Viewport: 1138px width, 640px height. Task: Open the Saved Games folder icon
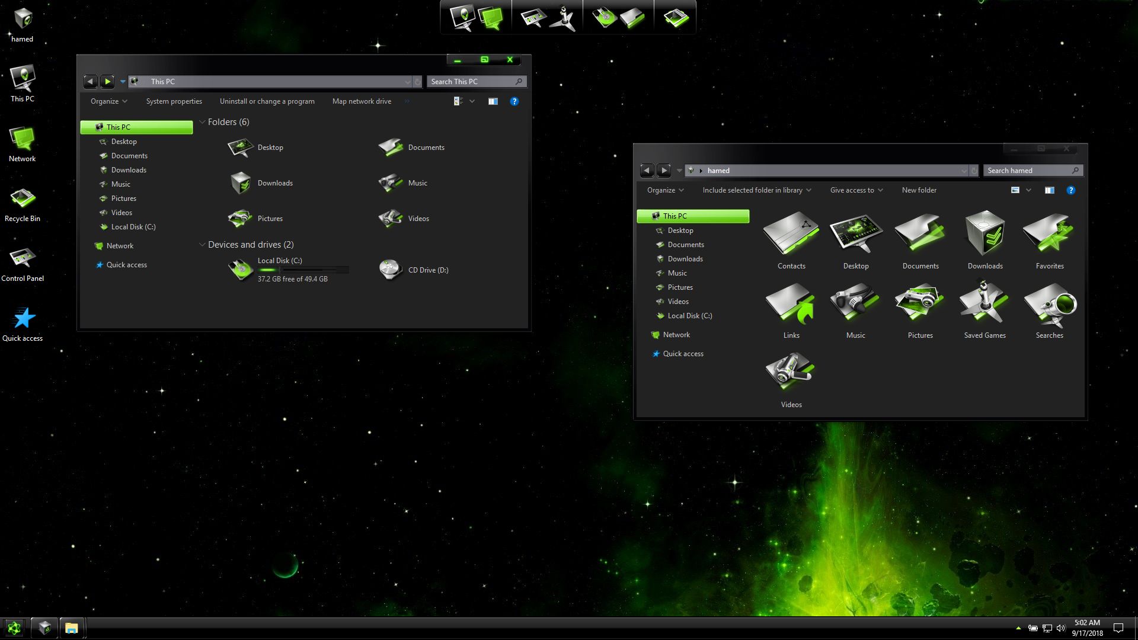pyautogui.click(x=984, y=305)
